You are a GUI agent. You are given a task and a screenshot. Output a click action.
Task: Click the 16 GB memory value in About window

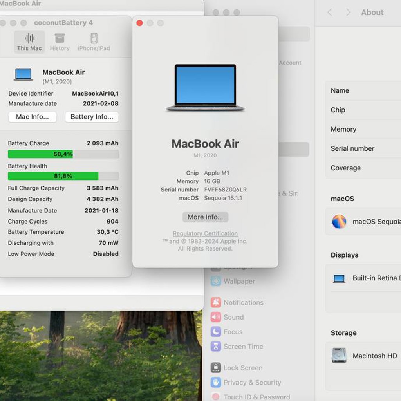(212, 181)
